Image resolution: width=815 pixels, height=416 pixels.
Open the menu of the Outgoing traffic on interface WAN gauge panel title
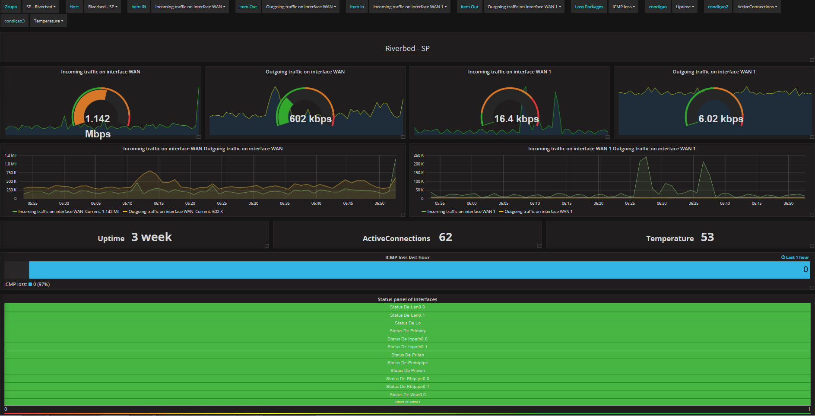pyautogui.click(x=305, y=72)
